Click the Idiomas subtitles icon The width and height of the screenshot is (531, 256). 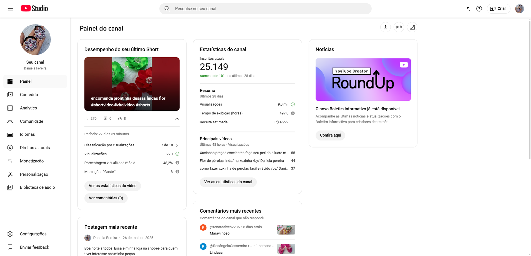tap(10, 134)
